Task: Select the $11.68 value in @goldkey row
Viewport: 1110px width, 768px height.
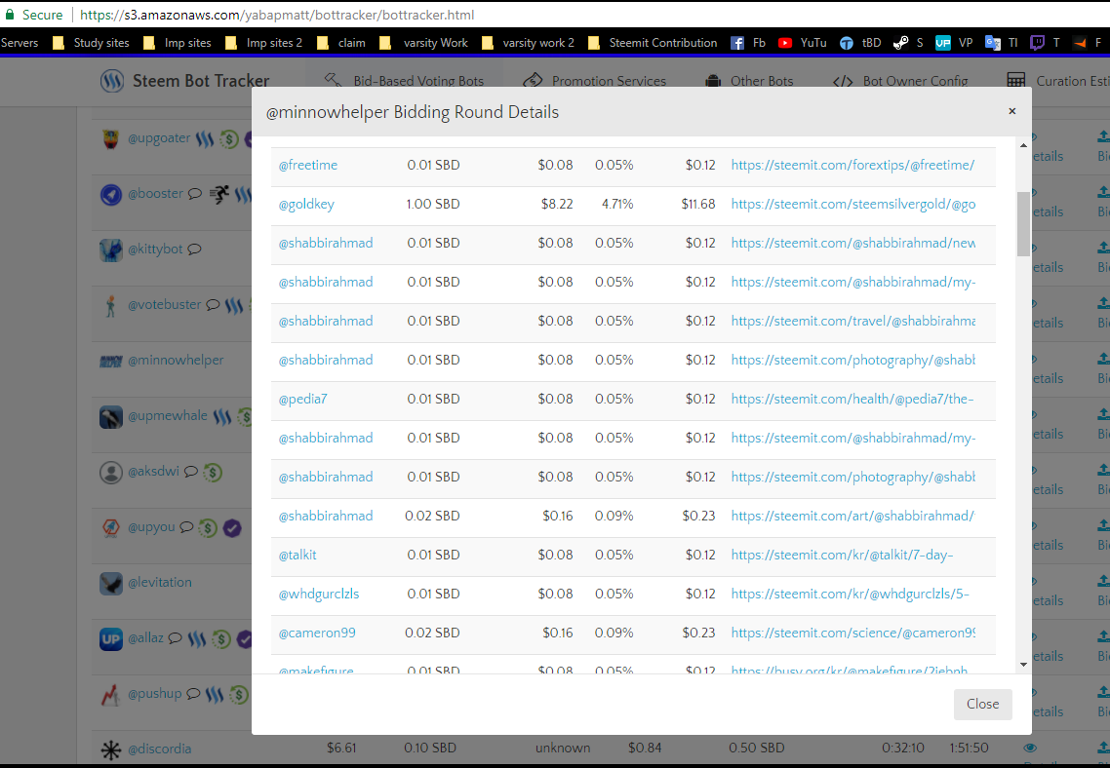Action: (x=698, y=204)
